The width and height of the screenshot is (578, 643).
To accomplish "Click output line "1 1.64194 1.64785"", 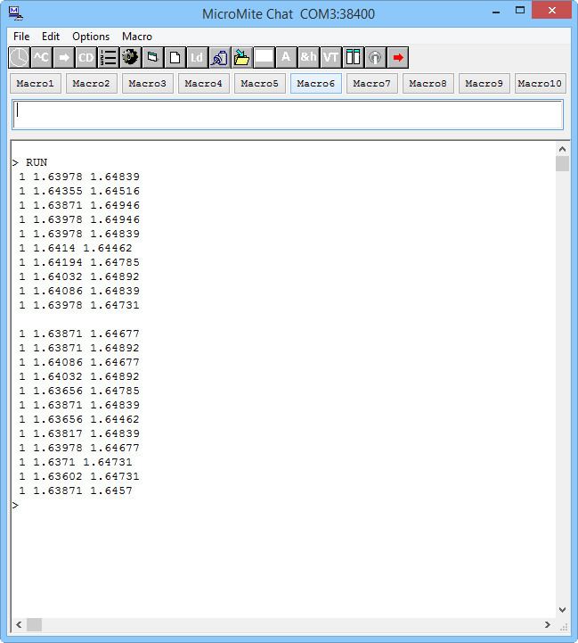I will click(79, 262).
